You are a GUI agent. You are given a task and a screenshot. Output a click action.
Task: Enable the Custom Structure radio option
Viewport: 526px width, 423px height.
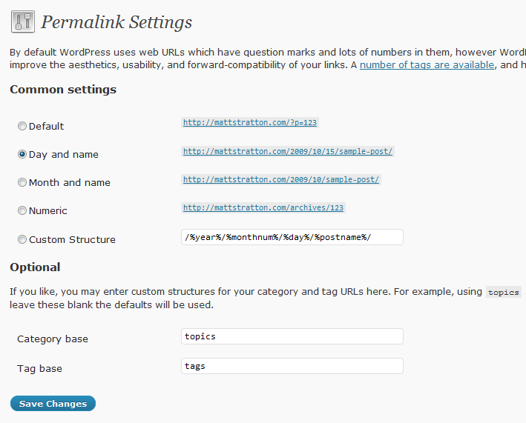pos(22,239)
